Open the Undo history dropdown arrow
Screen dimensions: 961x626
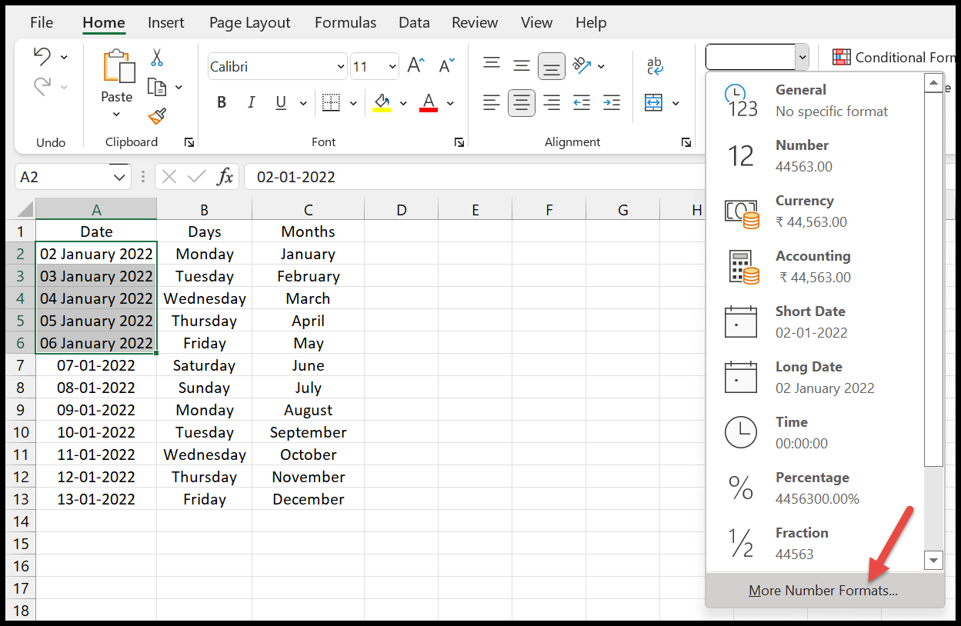64,58
